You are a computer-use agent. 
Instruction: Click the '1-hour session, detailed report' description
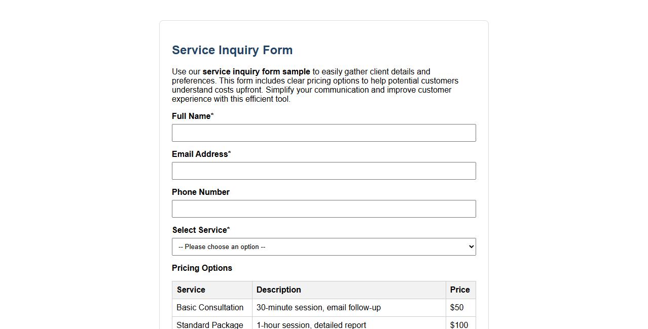(311, 325)
